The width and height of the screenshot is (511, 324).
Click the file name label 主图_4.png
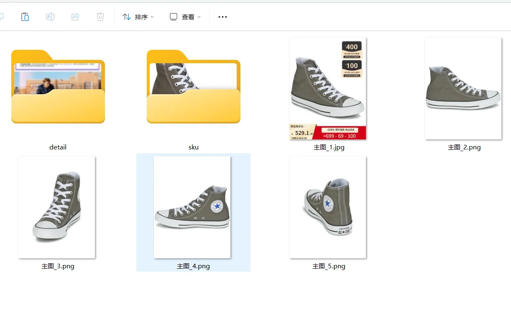point(193,266)
